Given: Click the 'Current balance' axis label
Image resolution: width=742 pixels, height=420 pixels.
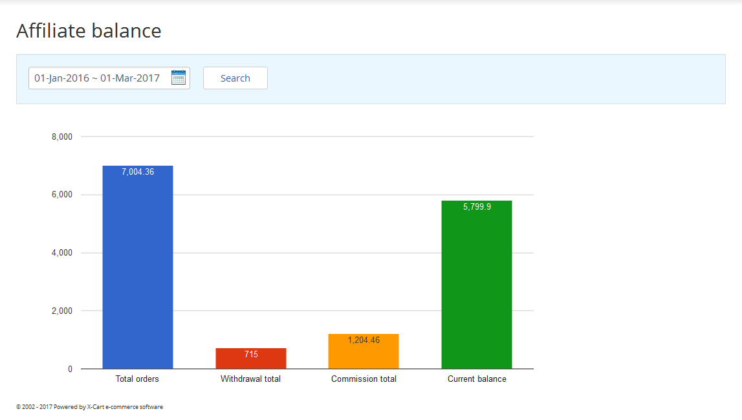Looking at the screenshot, I should (x=477, y=379).
